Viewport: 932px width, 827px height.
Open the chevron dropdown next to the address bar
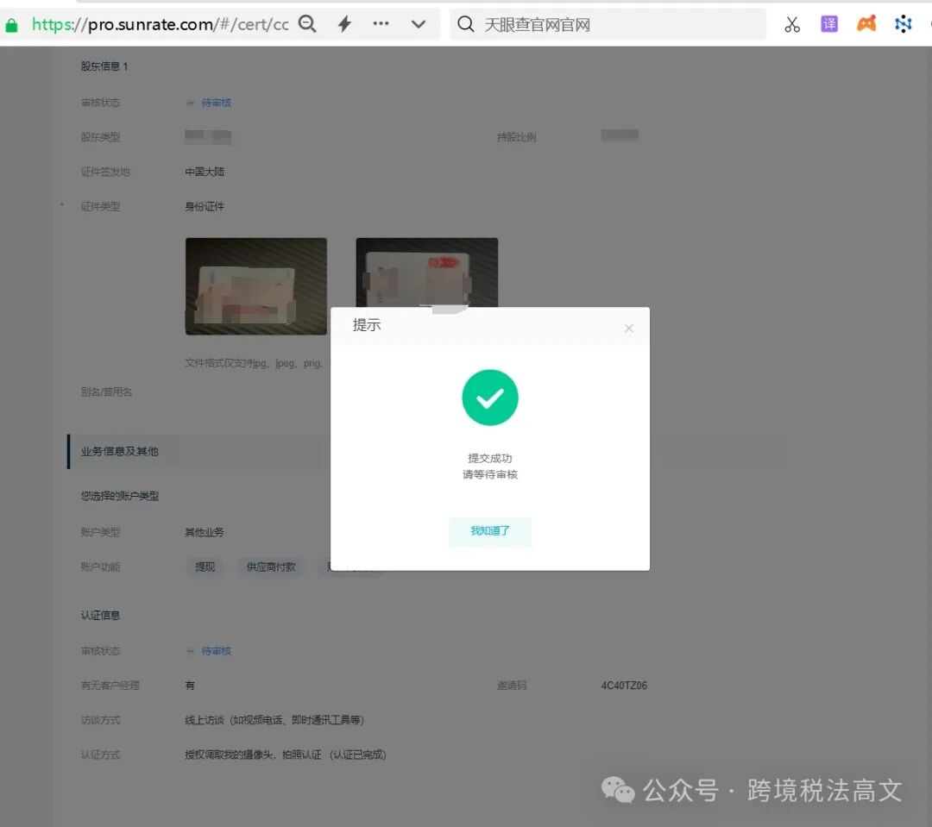coord(418,23)
